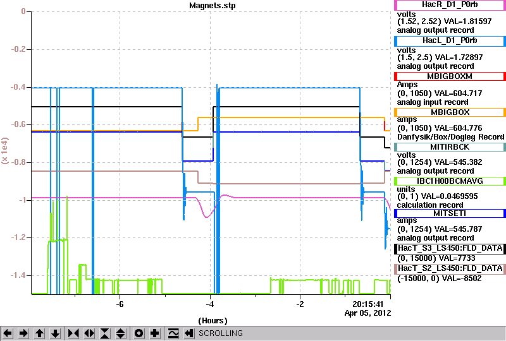Viewport: 506px width, 341px height.
Task: Select the MBIGBOX orange legend label
Action: click(x=450, y=112)
